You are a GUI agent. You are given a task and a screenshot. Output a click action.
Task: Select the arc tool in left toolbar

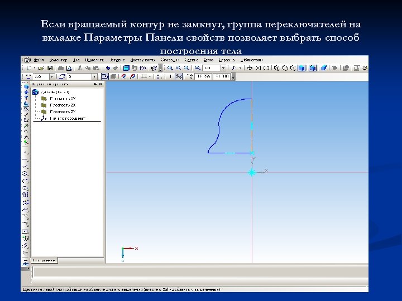click(x=25, y=181)
